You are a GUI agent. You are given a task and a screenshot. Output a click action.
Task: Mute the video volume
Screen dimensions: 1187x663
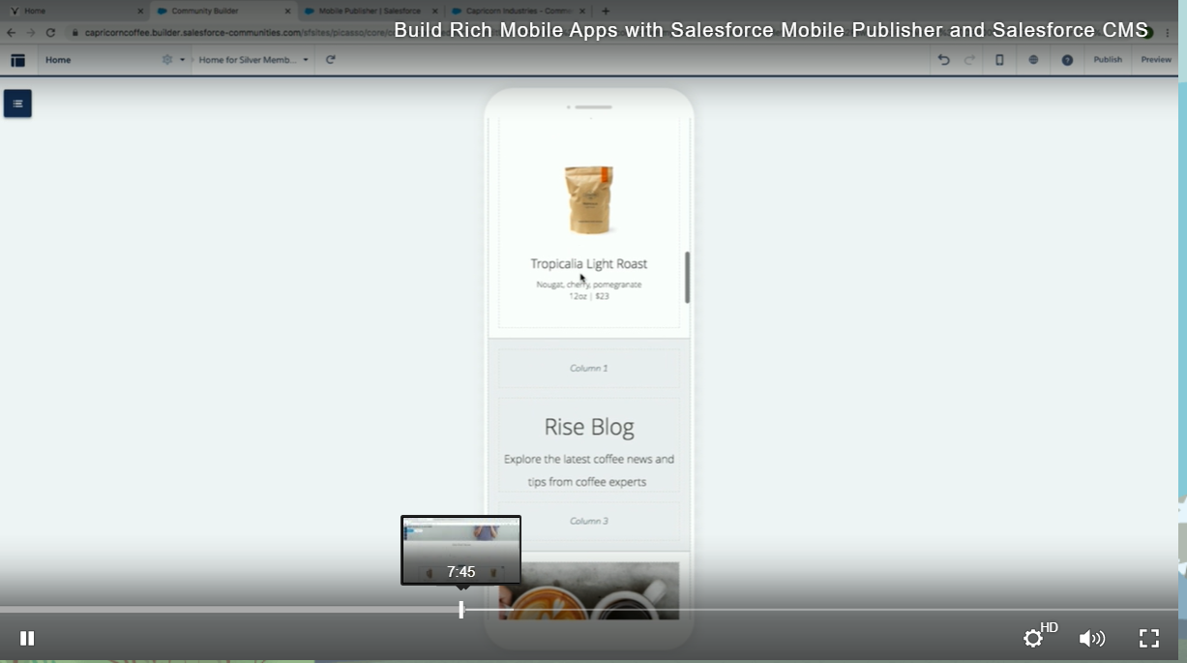click(x=1092, y=638)
